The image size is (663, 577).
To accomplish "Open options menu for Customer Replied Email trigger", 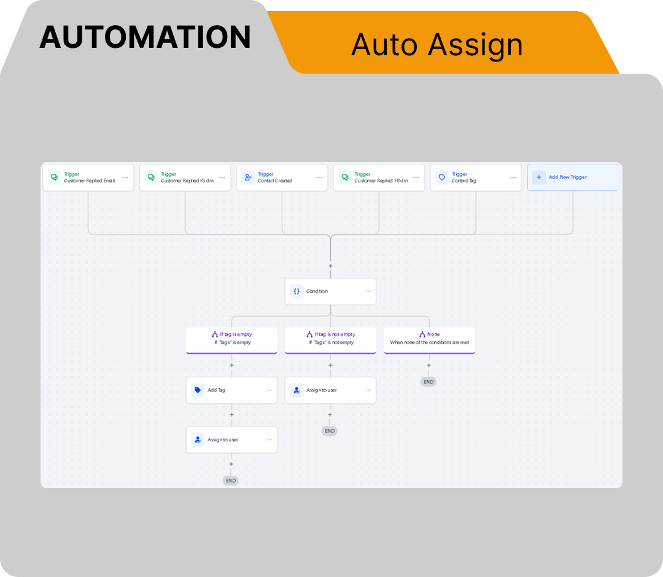I will (x=125, y=177).
